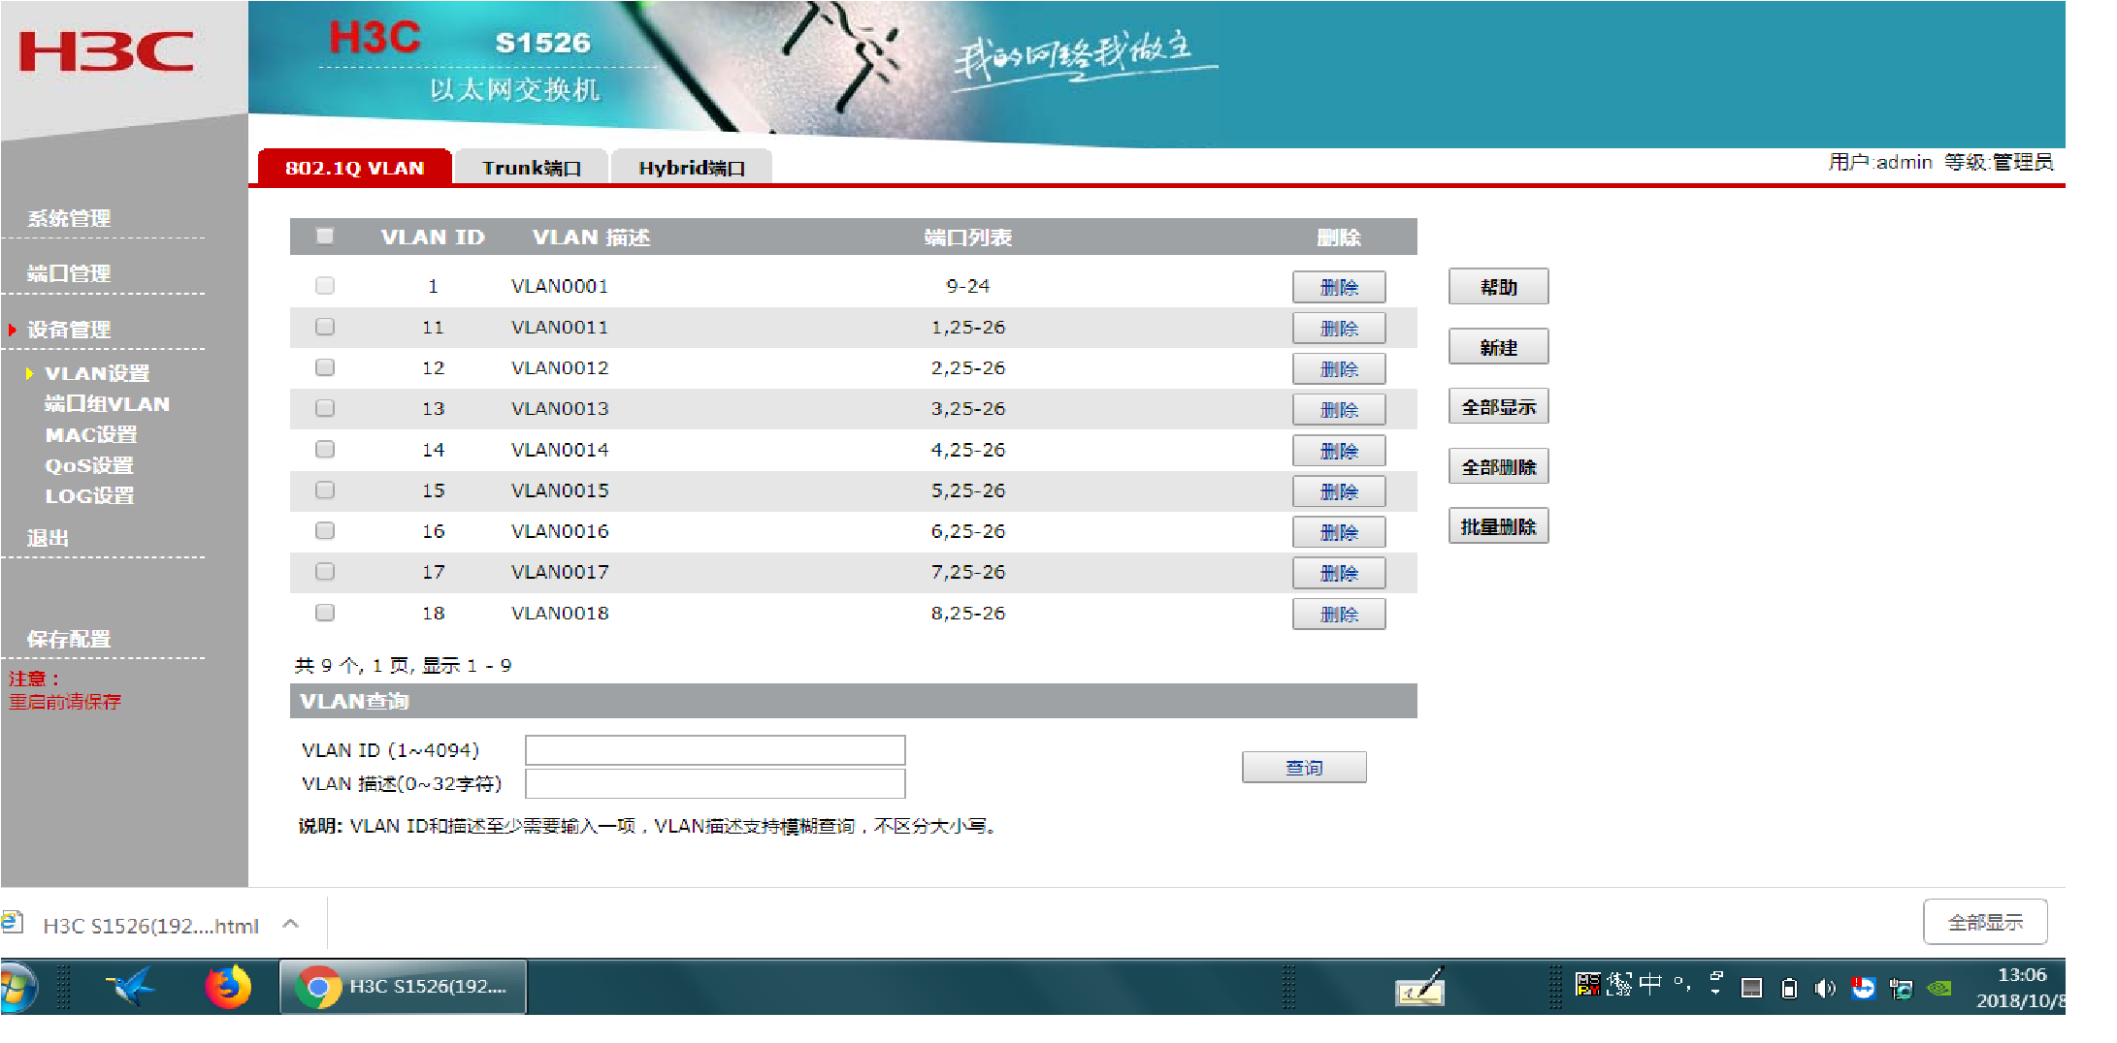Click the 帮助 help button
The width and height of the screenshot is (2117, 1043).
coord(1499,287)
